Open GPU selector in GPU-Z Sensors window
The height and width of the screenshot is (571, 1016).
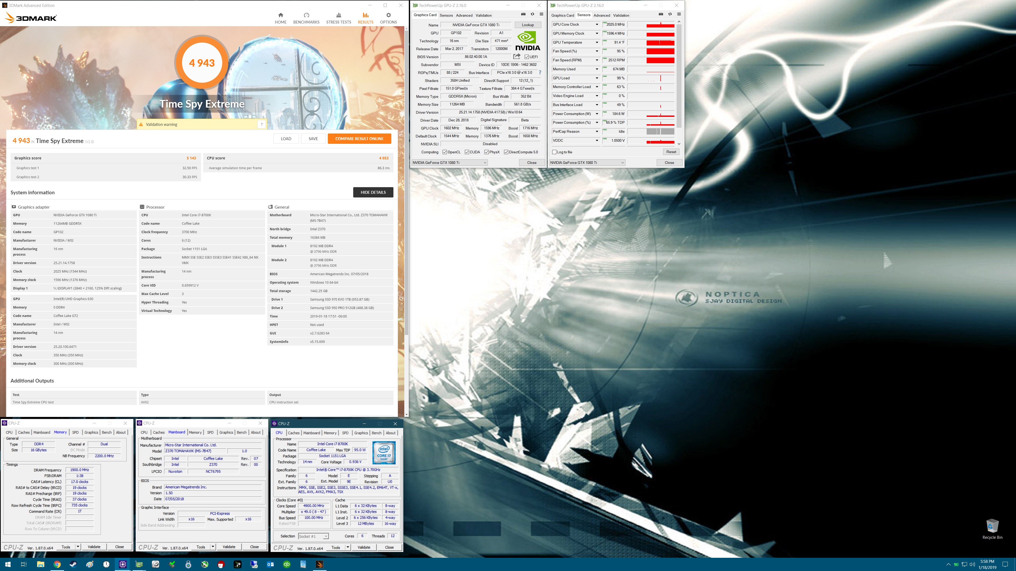tap(587, 163)
